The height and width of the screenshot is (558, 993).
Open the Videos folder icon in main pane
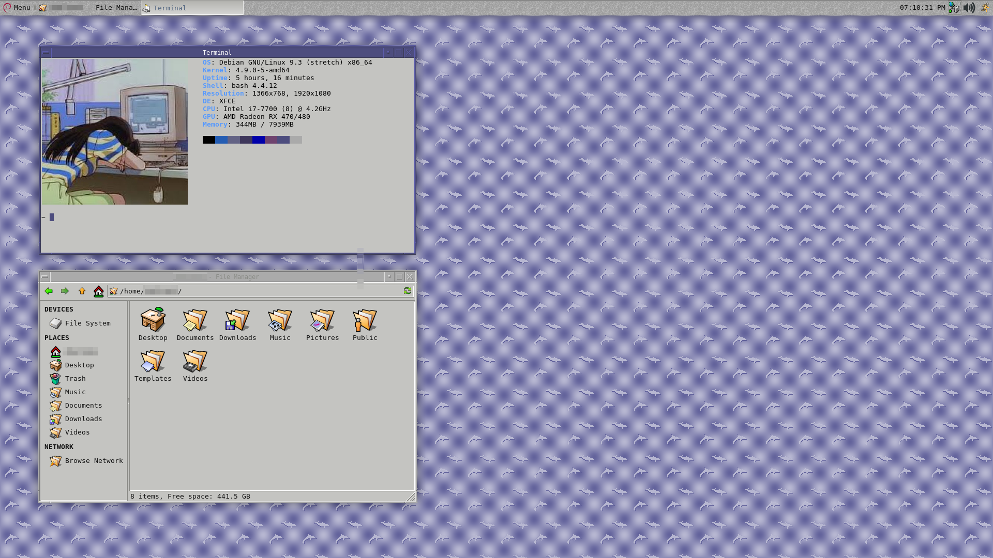click(x=195, y=365)
